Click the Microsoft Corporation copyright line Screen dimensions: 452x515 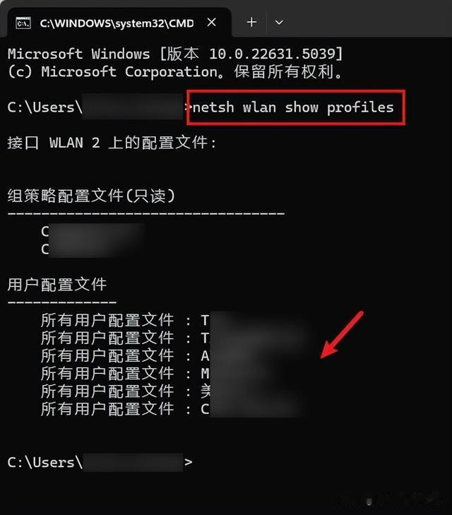click(175, 71)
